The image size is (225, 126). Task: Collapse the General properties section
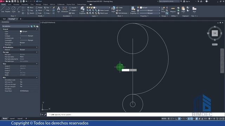point(37,29)
